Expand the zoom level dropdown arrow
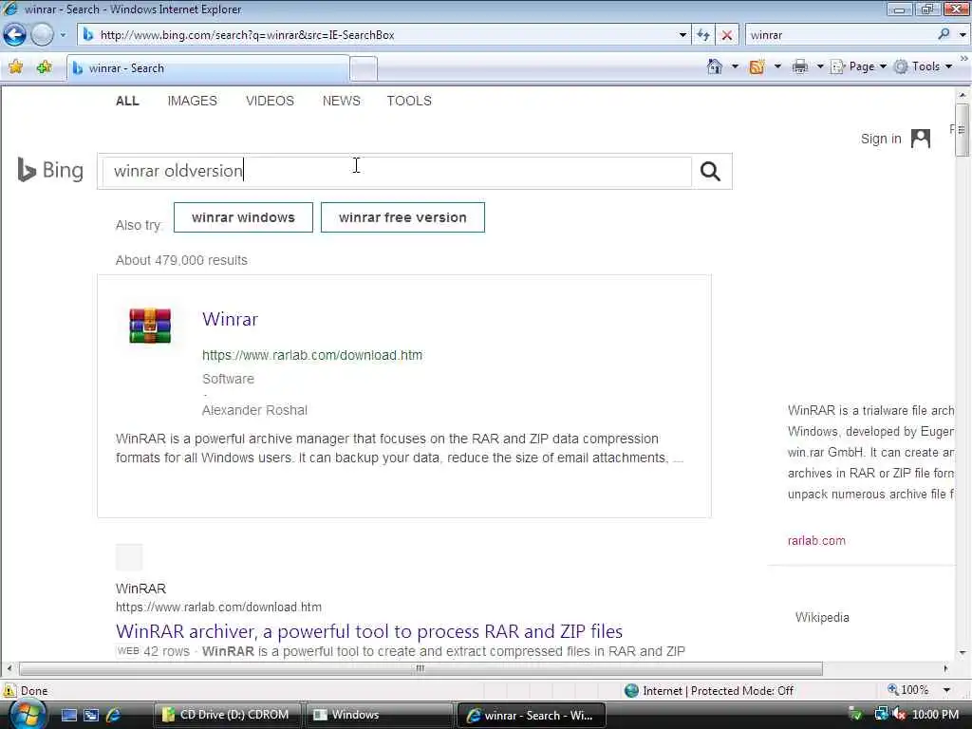The image size is (972, 729). click(946, 690)
